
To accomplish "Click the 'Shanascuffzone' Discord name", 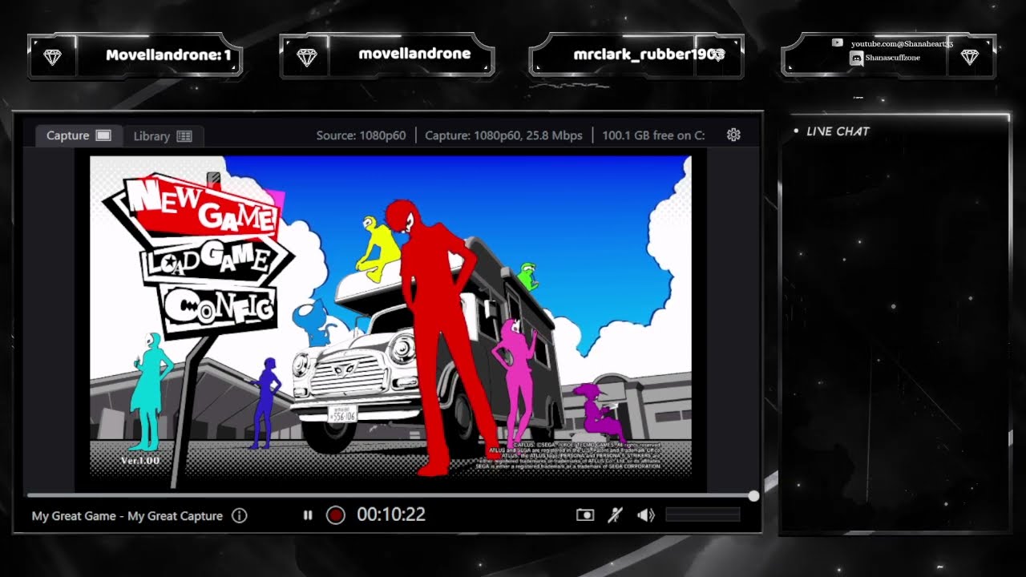I will click(892, 58).
